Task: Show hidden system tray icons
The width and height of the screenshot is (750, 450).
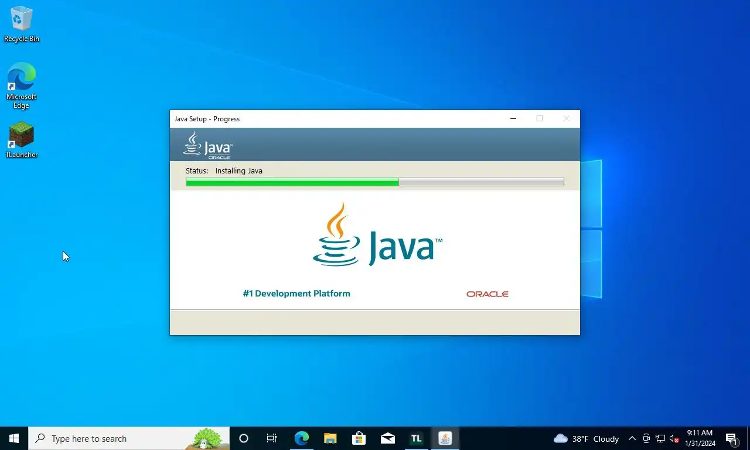Action: click(x=632, y=438)
